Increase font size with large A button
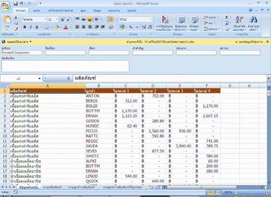The width and height of the screenshot is (271, 197). pyautogui.click(x=62, y=20)
